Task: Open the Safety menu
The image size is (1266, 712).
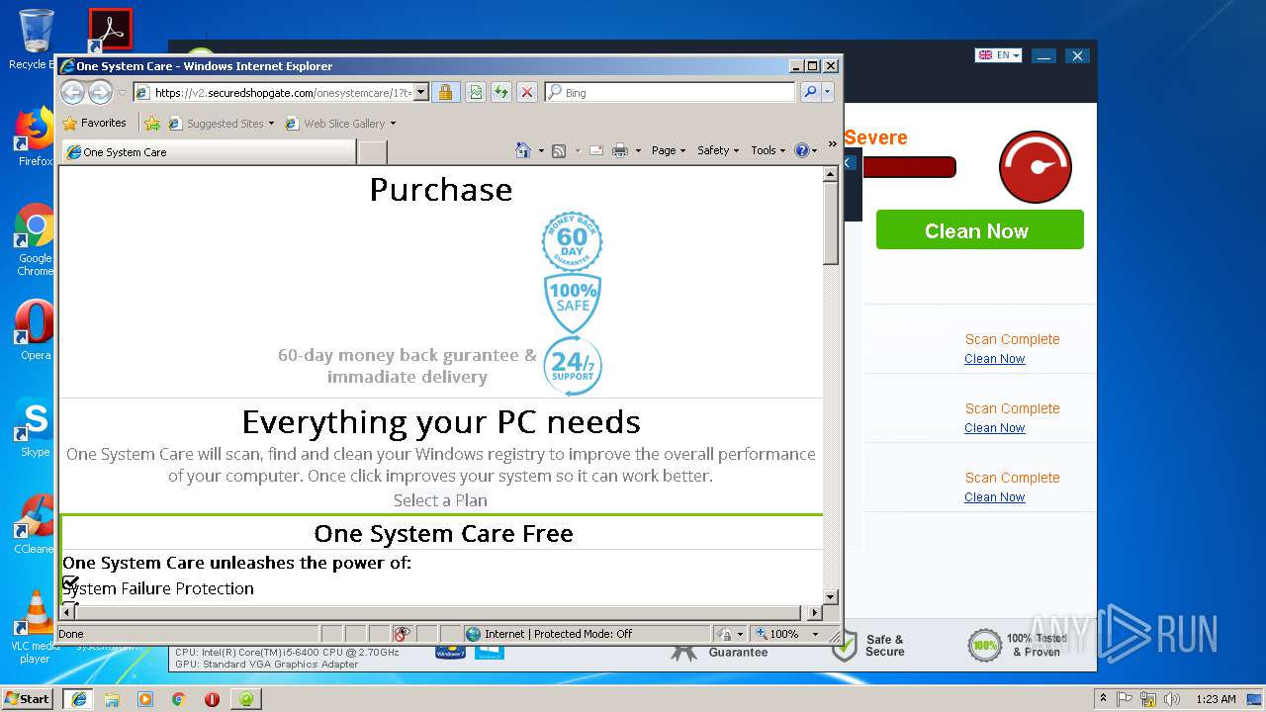Action: [718, 150]
